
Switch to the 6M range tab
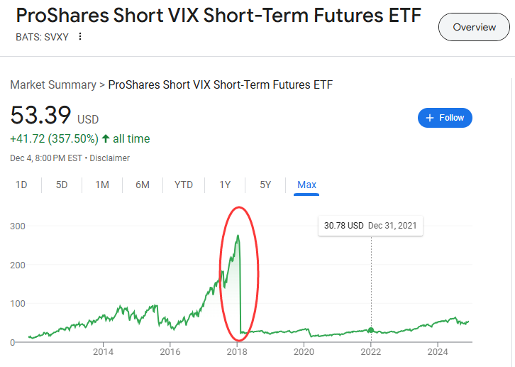coord(143,185)
